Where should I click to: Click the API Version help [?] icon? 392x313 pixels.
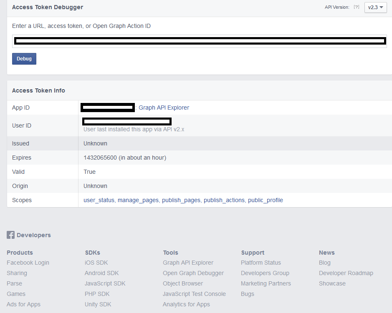356,7
